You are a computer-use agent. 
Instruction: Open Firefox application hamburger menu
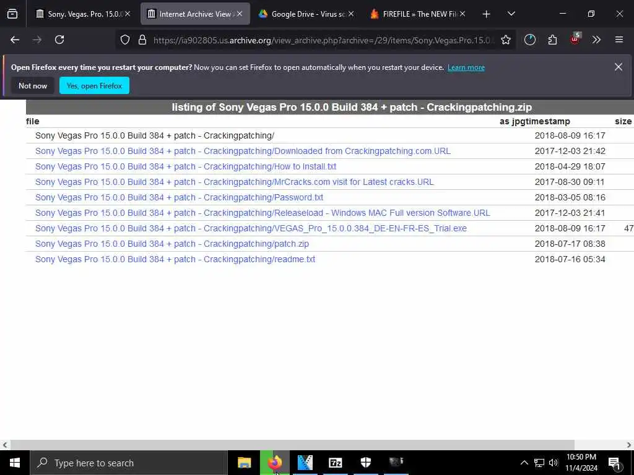pyautogui.click(x=619, y=40)
